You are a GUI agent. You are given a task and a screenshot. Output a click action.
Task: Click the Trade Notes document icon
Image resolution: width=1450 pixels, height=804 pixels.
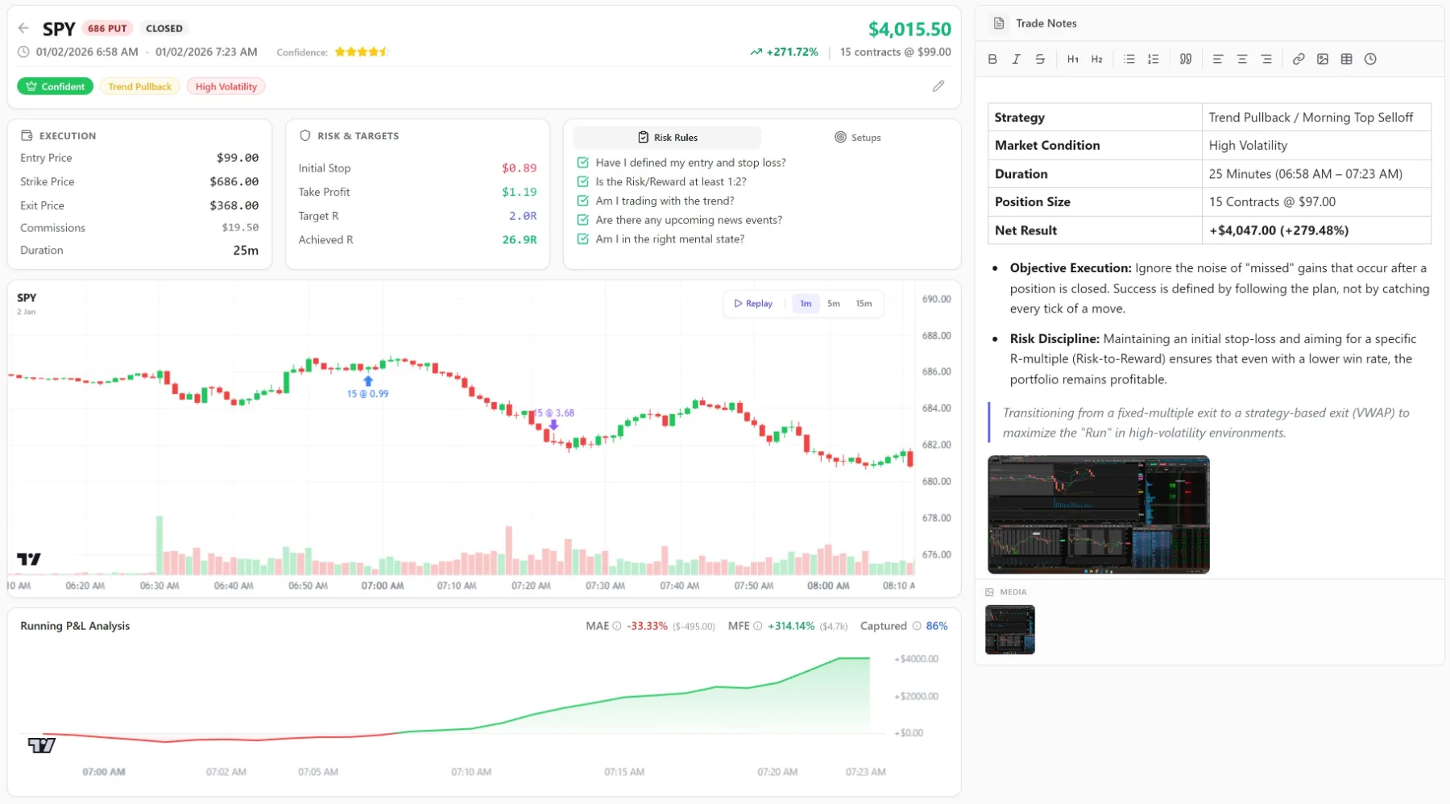pyautogui.click(x=999, y=23)
